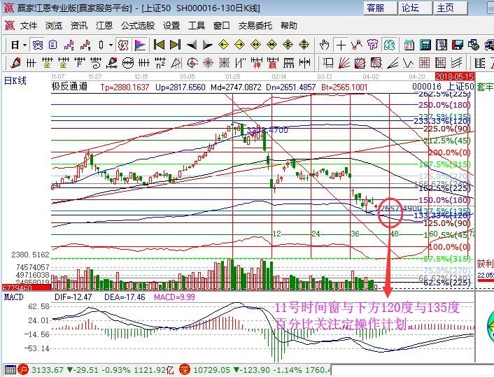This screenshot has width=494, height=377.
Task: Click yellow diamond left-arrow icon
Action: pyautogui.click(x=223, y=45)
